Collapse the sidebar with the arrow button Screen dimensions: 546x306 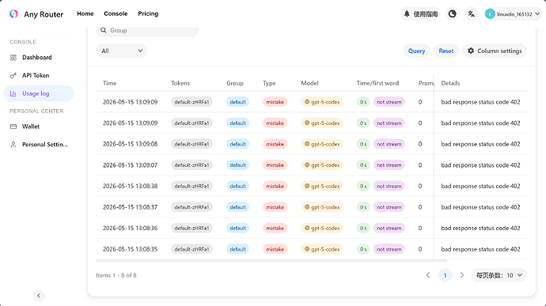pyautogui.click(x=39, y=296)
